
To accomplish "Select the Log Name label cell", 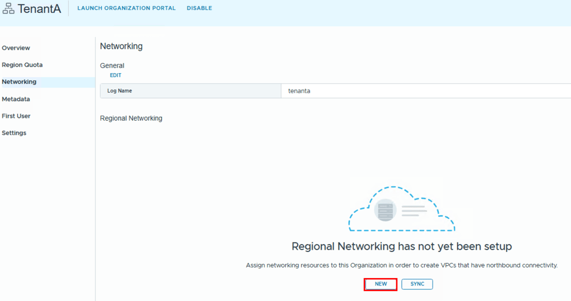I will point(120,91).
